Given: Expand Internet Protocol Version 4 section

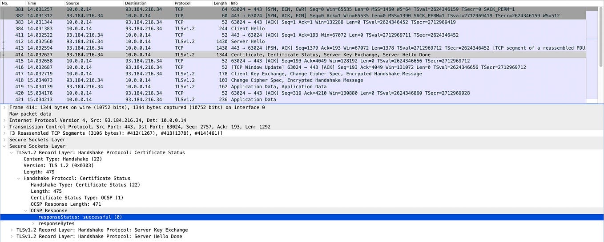Looking at the screenshot, I should pyautogui.click(x=4, y=120).
